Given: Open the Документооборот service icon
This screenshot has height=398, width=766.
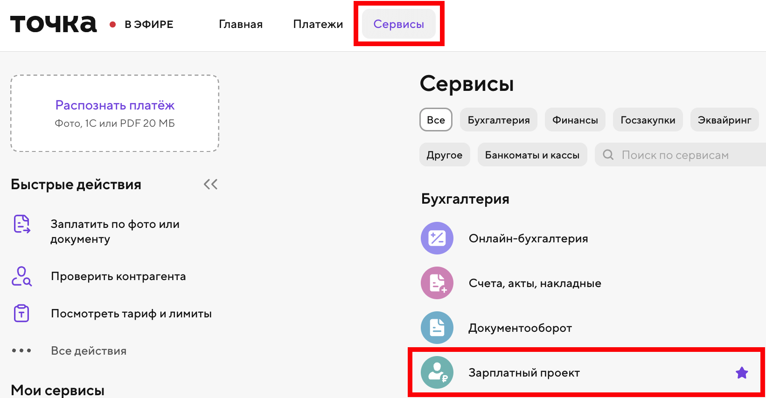Looking at the screenshot, I should tap(437, 328).
